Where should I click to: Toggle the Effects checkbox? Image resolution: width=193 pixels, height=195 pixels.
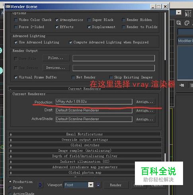pyautogui.click(x=57, y=27)
